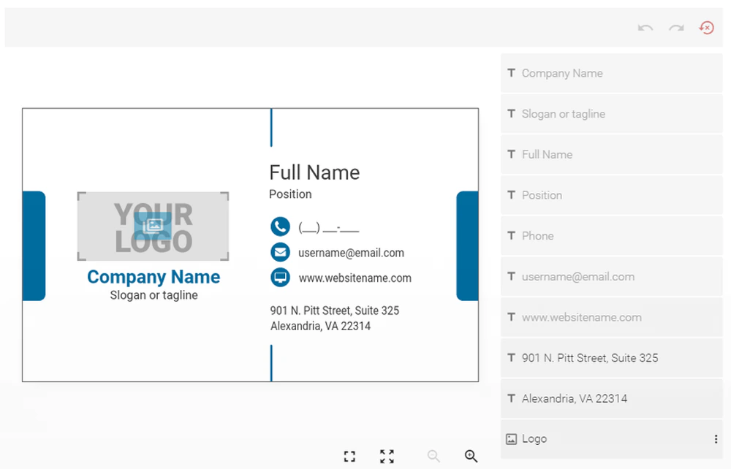Select the phone number placeholder on card

(329, 228)
